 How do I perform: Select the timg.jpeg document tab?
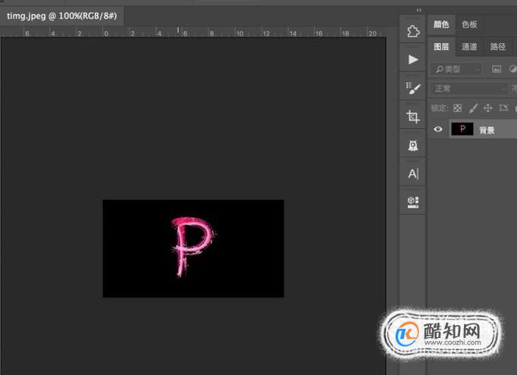pyautogui.click(x=61, y=16)
